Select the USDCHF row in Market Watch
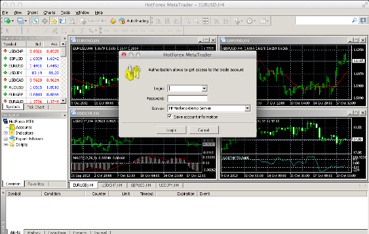 [x=31, y=51]
